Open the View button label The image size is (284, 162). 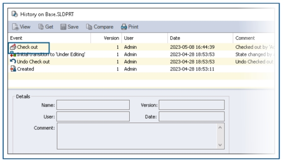(25, 27)
